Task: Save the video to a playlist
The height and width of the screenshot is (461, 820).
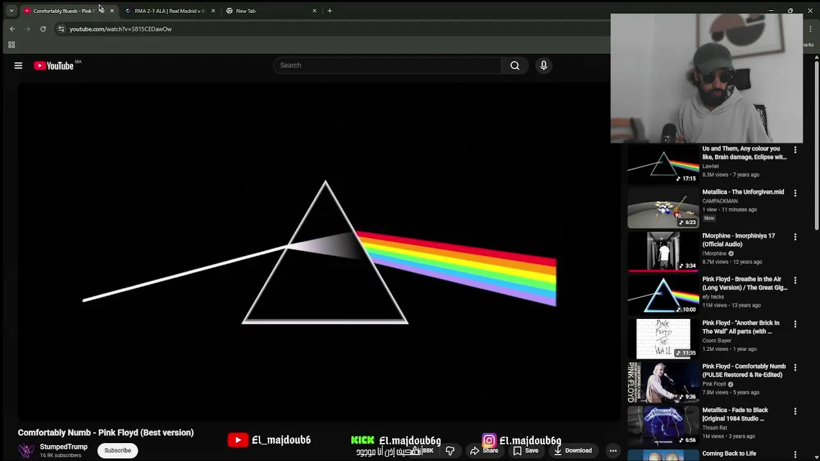Action: (525, 451)
